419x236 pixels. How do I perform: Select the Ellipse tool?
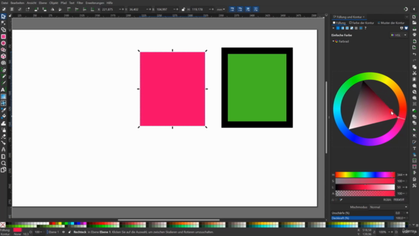tap(3, 43)
